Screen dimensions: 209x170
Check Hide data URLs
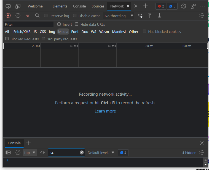click(76, 24)
